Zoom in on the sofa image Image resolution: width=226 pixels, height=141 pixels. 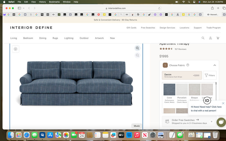pos(138,48)
